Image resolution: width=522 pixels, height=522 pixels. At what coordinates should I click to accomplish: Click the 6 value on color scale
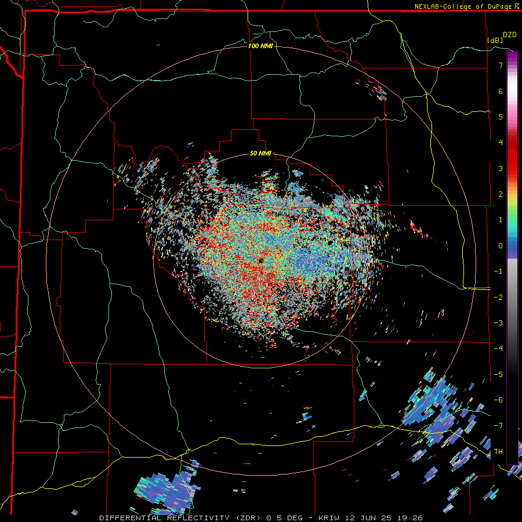pos(501,91)
